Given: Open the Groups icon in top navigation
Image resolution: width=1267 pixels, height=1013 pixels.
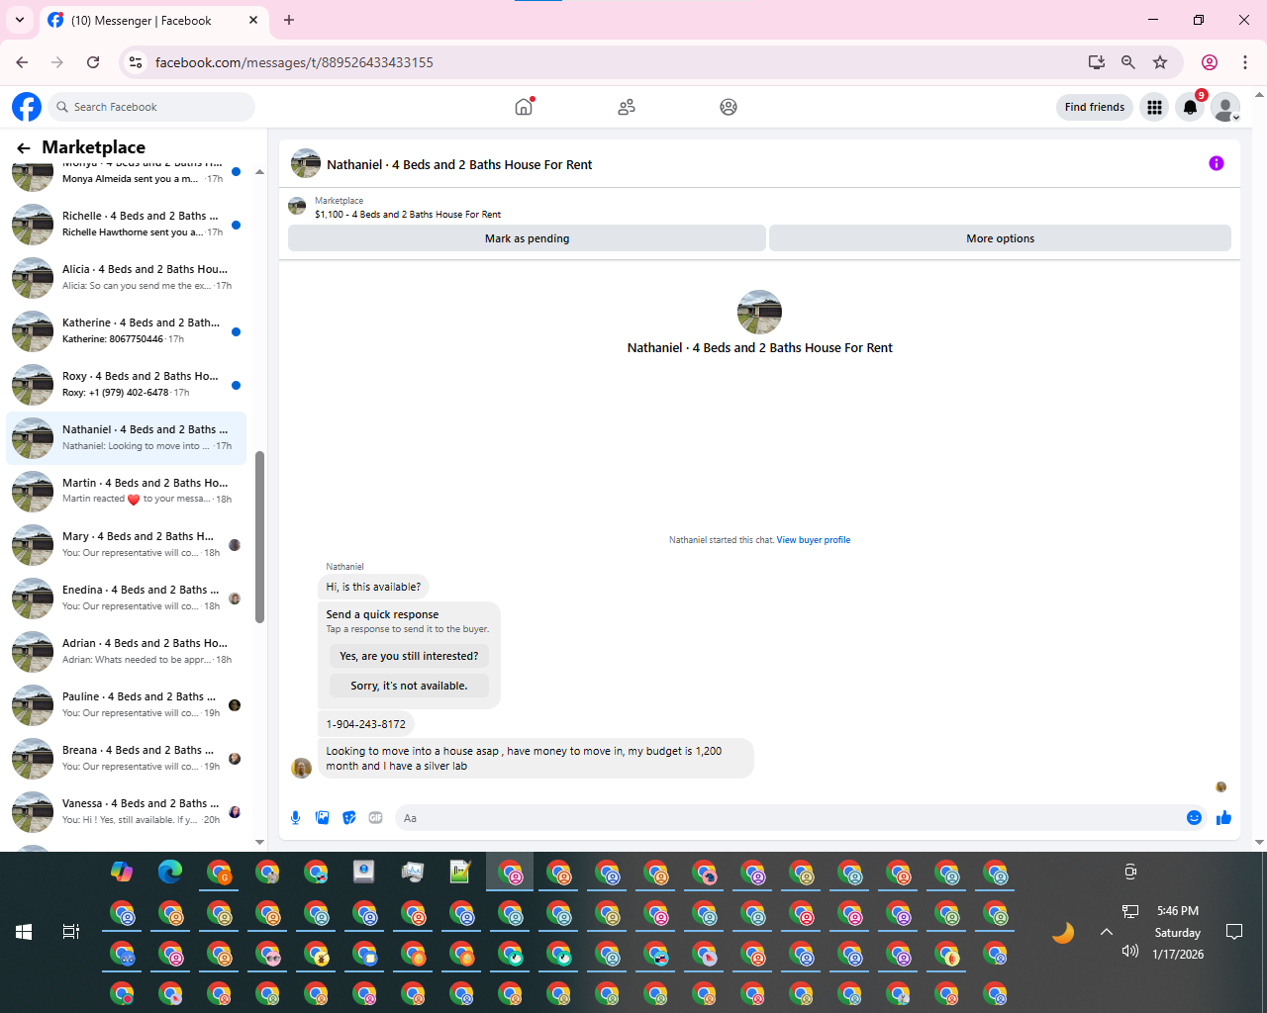Looking at the screenshot, I should coord(729,107).
